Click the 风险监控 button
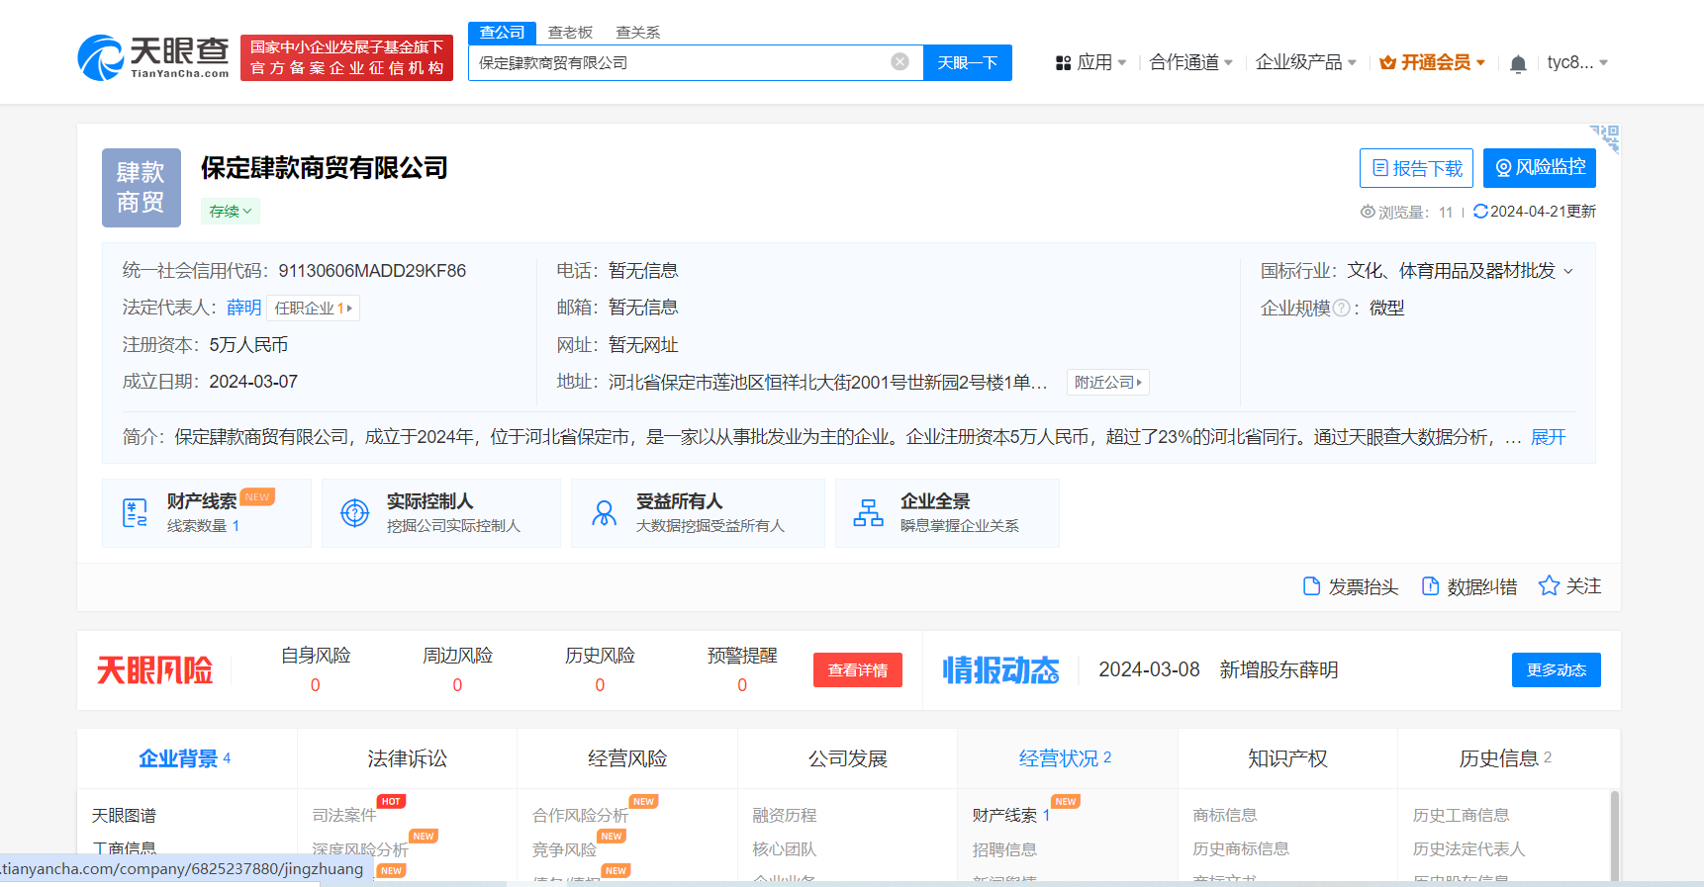 click(x=1539, y=168)
